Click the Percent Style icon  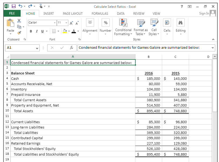(x=105, y=23)
